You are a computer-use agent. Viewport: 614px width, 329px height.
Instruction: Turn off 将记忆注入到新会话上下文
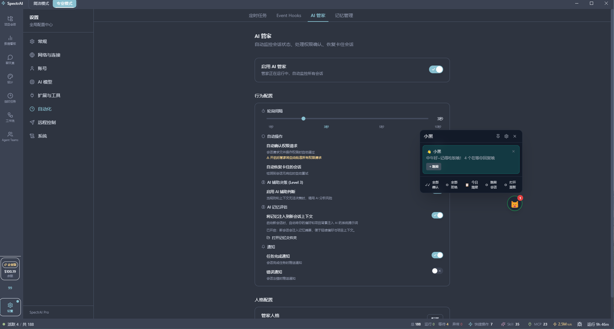[437, 215]
